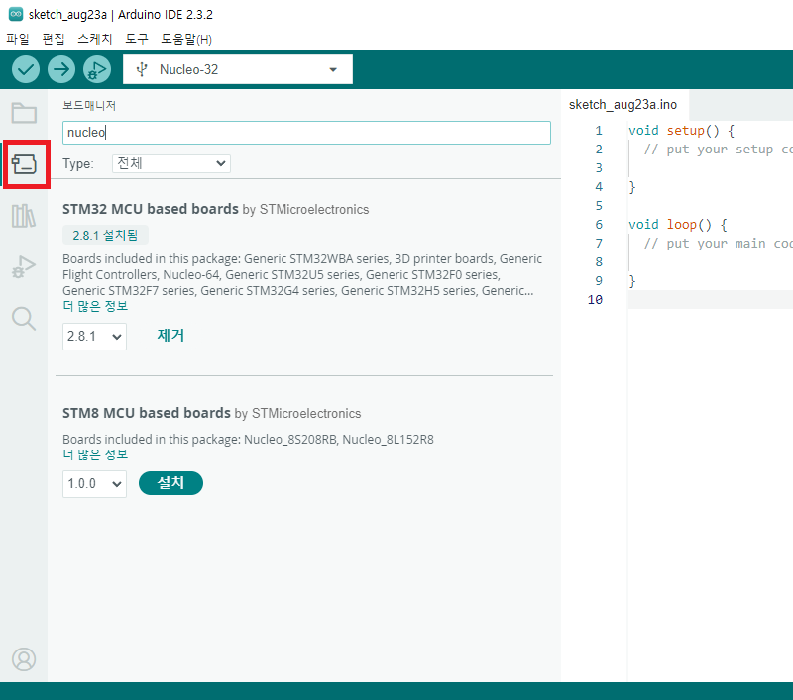The image size is (793, 700).
Task: Click the Arduino IDE logo in title bar
Action: coord(16,14)
